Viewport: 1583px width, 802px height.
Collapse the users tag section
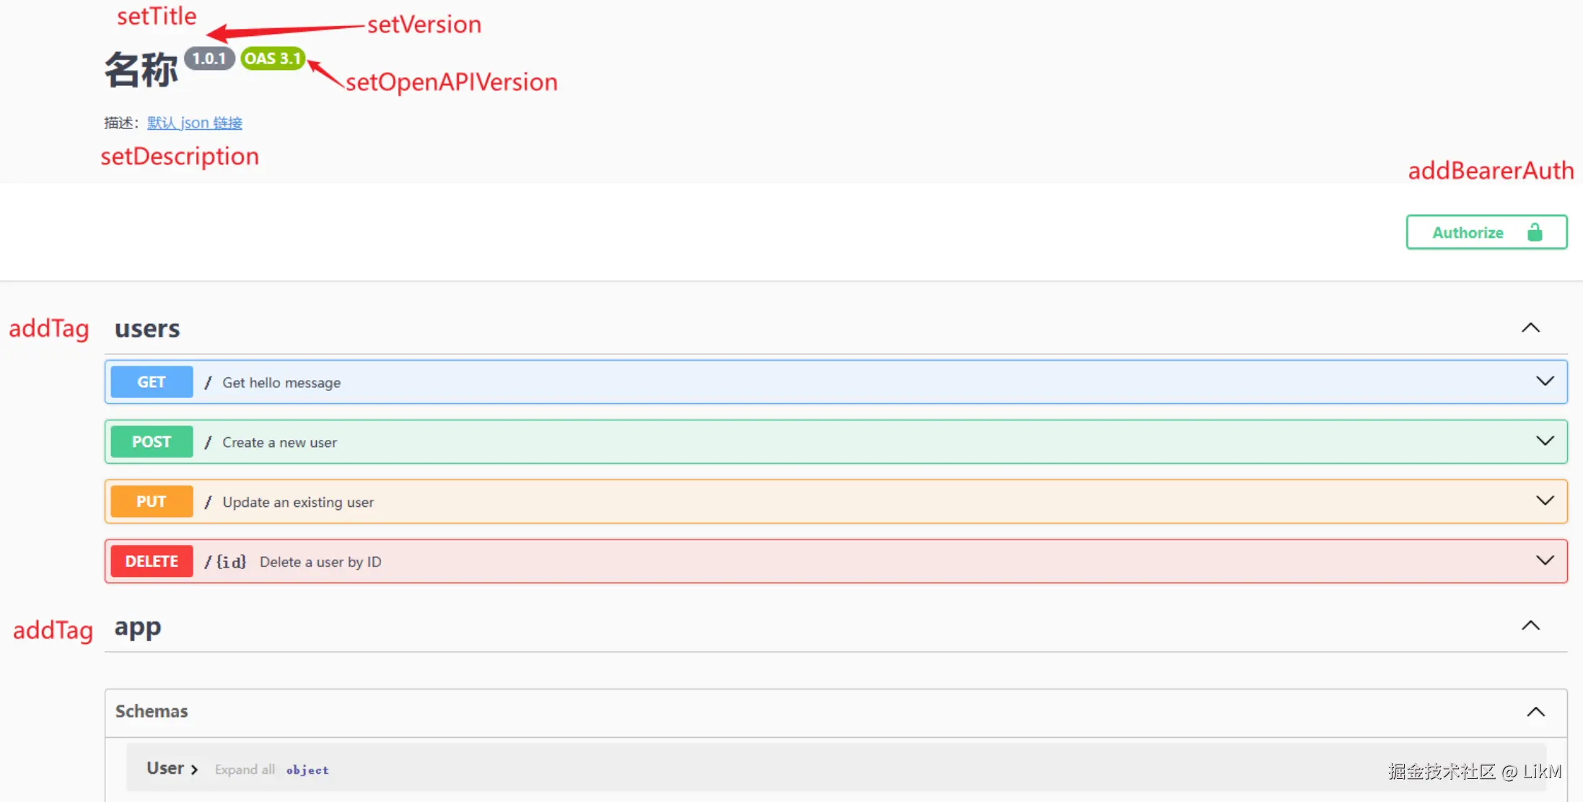click(1530, 328)
